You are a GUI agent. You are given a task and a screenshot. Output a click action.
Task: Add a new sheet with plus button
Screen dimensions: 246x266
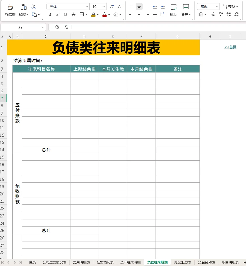click(245, 262)
